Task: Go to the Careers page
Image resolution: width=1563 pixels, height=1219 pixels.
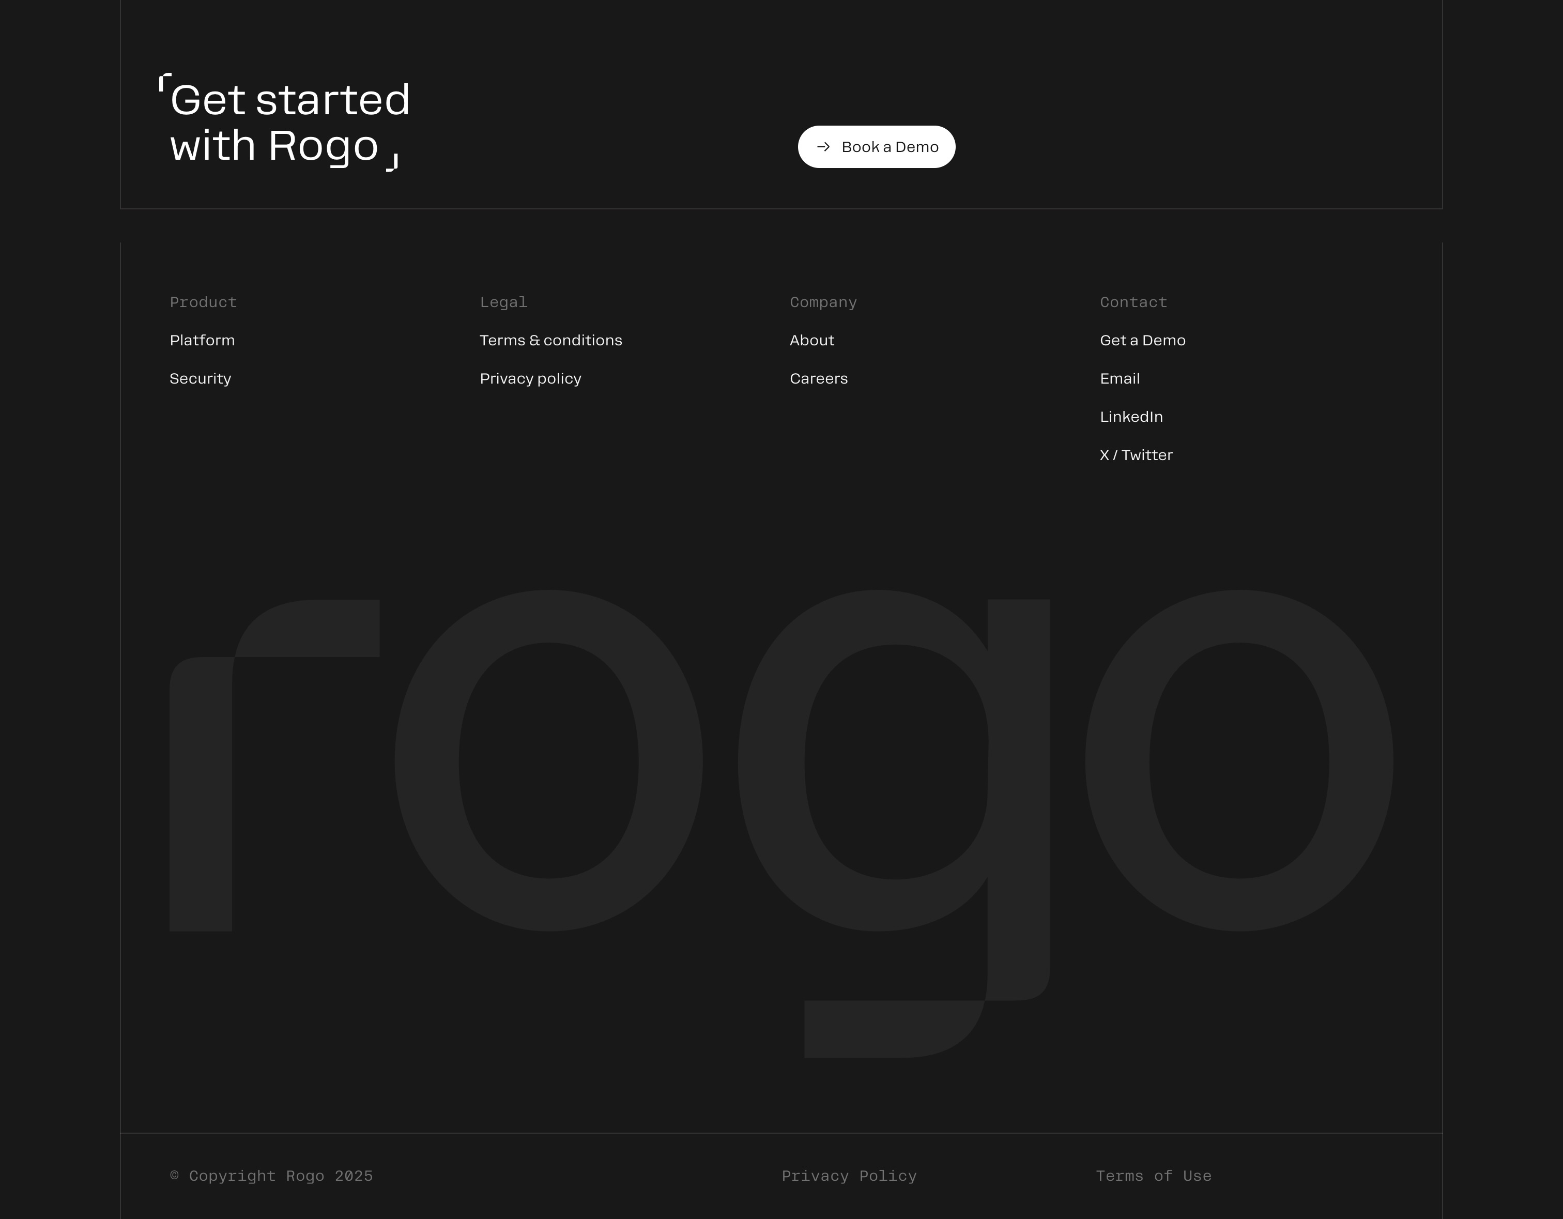Action: pyautogui.click(x=819, y=378)
